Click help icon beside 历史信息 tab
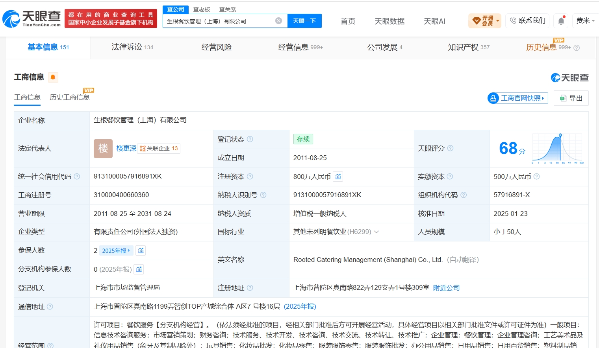This screenshot has height=348, width=599. [577, 48]
